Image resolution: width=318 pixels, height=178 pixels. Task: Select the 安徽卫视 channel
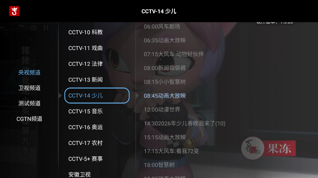point(79,175)
